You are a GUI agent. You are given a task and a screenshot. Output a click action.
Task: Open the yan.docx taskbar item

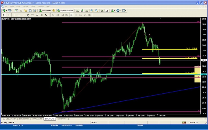pyautogui.click(x=79, y=125)
